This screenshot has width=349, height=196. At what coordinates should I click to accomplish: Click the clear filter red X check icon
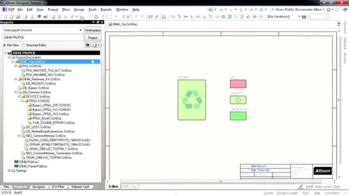coord(128,17)
